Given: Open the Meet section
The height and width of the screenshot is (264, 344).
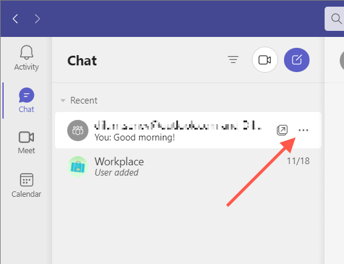Looking at the screenshot, I should pos(26,142).
